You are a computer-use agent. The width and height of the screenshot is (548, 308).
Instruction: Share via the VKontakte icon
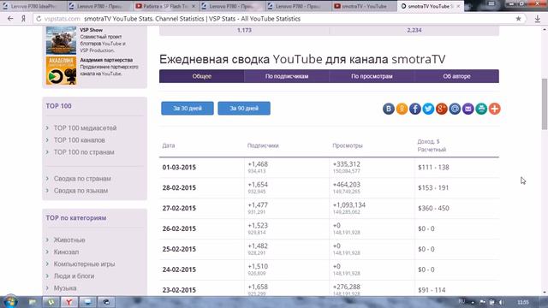coord(388,109)
